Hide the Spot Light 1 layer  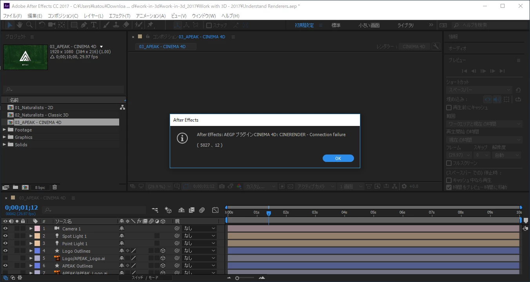(x=5, y=236)
